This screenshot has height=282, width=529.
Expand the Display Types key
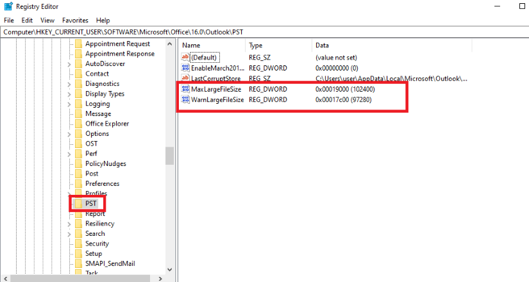pyautogui.click(x=69, y=94)
